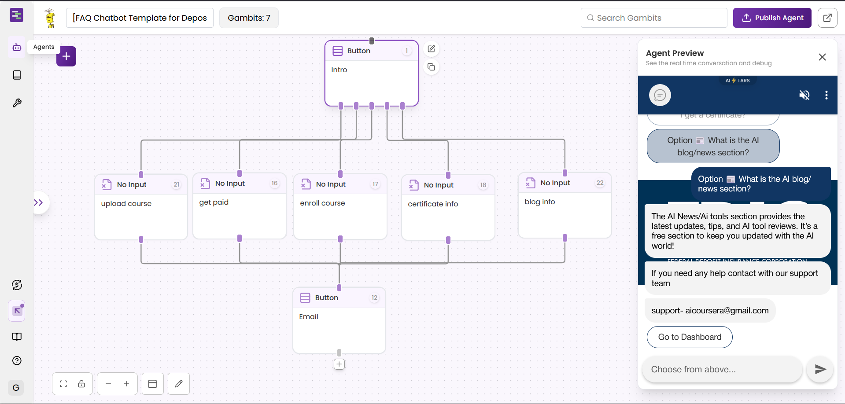Click the open-in-new-window icon at top right
This screenshot has height=404, width=845.
827,18
